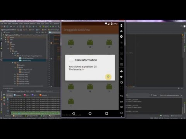Click the project panel horizontal scrollbar
186x139 pixels.
tap(23, 86)
